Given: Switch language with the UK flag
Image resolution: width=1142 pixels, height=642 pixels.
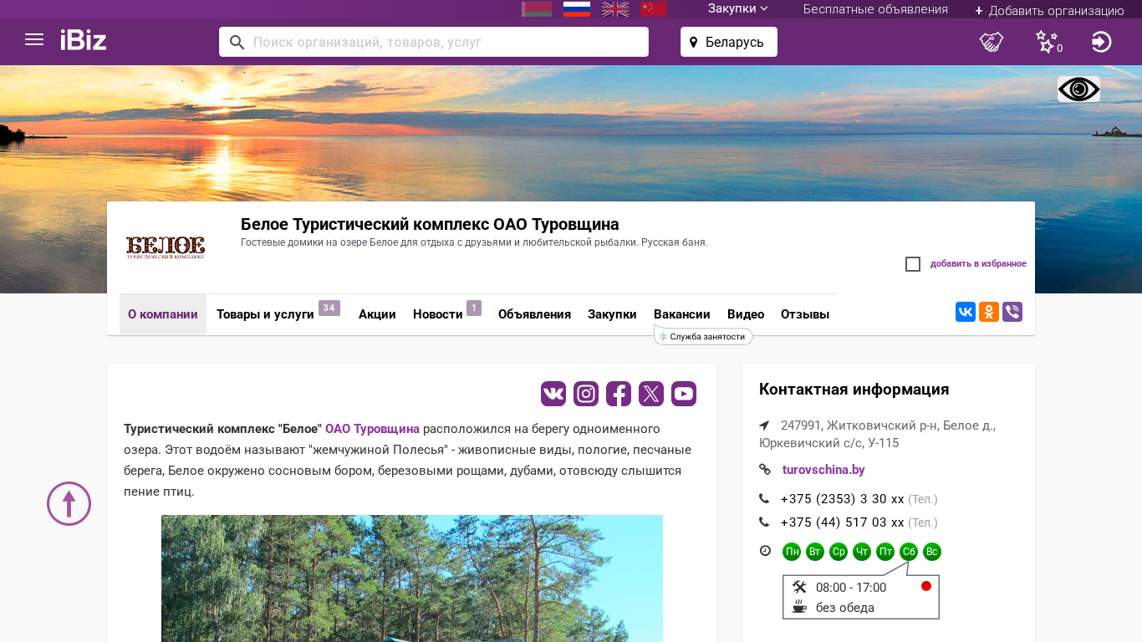Looking at the screenshot, I should pyautogui.click(x=615, y=9).
